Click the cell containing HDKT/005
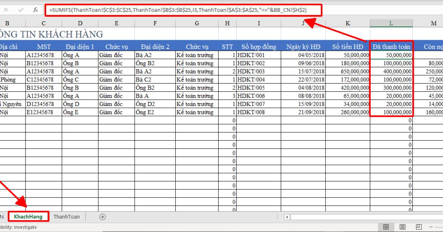Viewport: 443px width, 232px height. [258, 88]
